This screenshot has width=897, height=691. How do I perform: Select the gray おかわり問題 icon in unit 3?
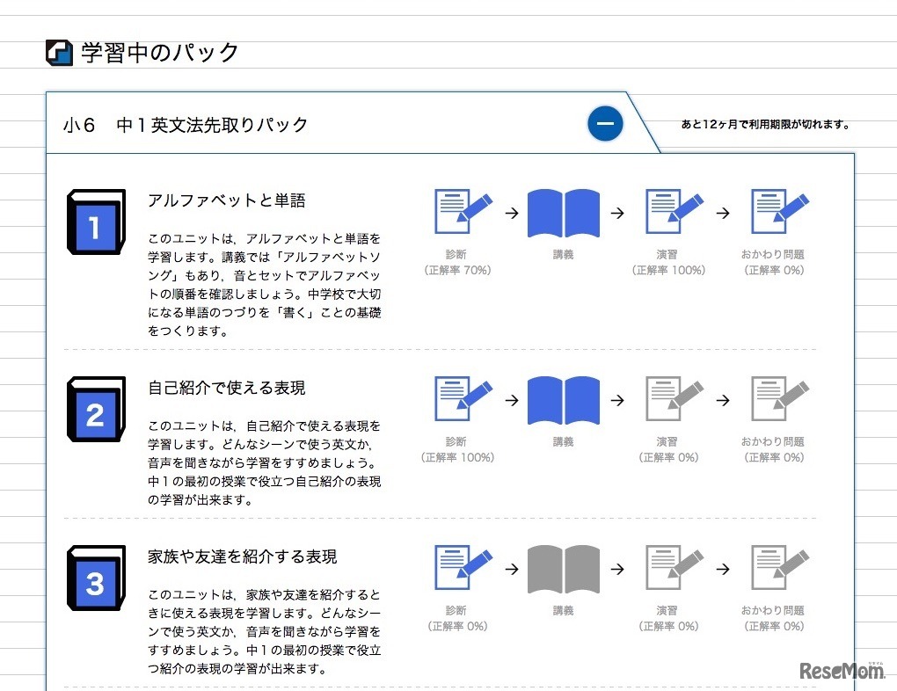click(776, 568)
